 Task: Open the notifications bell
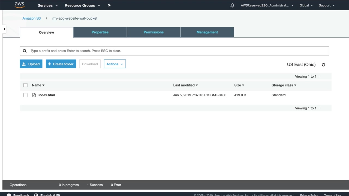[x=232, y=5]
